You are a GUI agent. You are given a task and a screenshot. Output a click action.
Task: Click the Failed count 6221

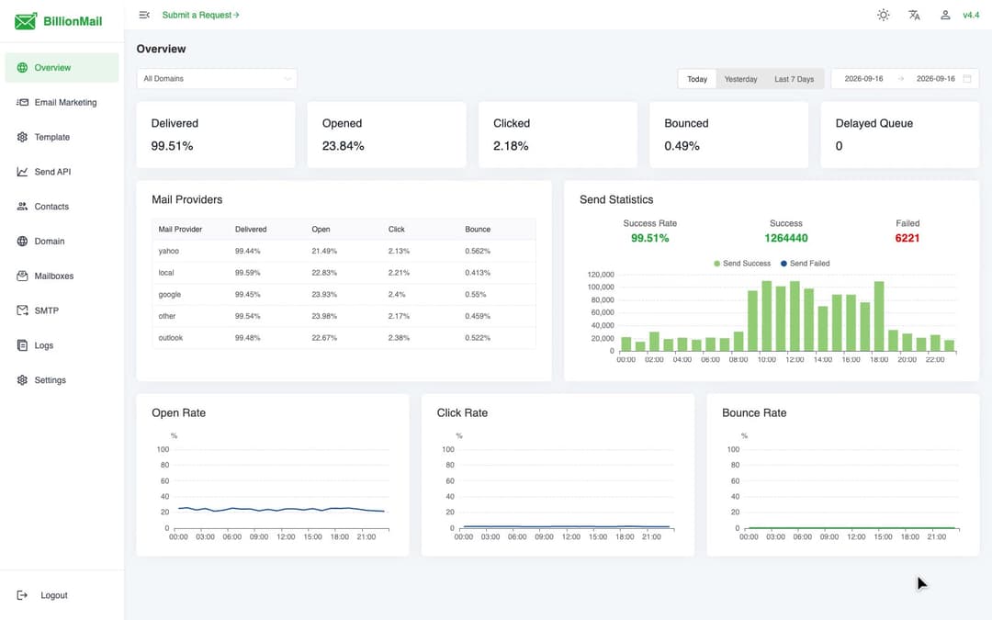(907, 238)
